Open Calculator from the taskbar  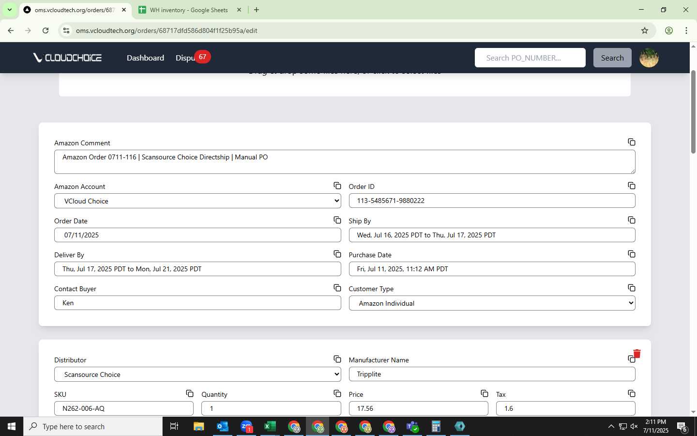pos(436,426)
